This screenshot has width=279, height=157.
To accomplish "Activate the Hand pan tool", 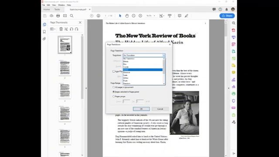I will point(127,16).
